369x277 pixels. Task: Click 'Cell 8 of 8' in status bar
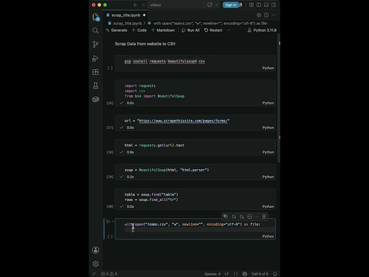click(260, 274)
